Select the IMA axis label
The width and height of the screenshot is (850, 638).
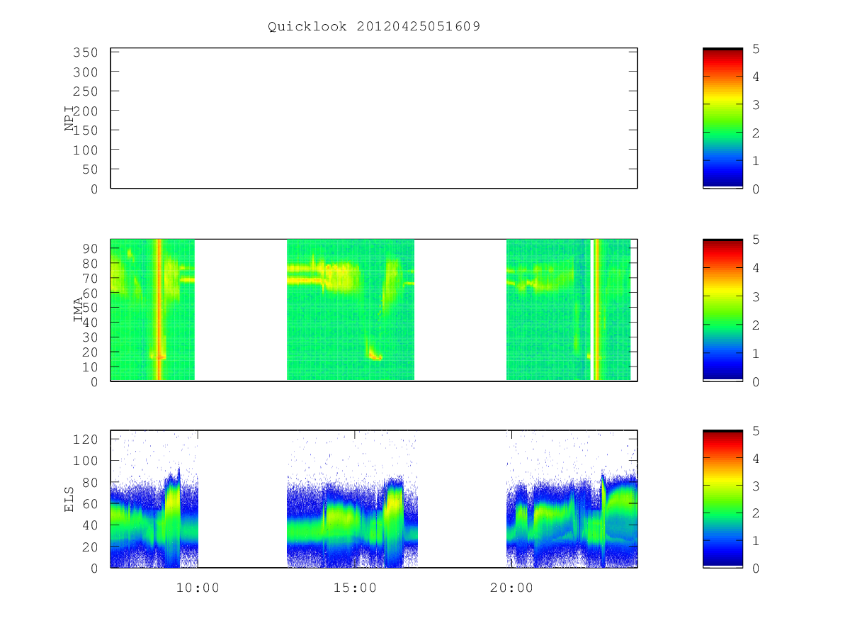pos(78,310)
